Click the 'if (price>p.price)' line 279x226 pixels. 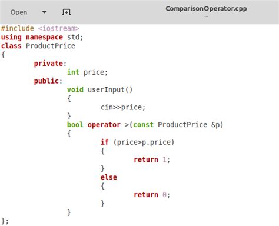(137, 142)
